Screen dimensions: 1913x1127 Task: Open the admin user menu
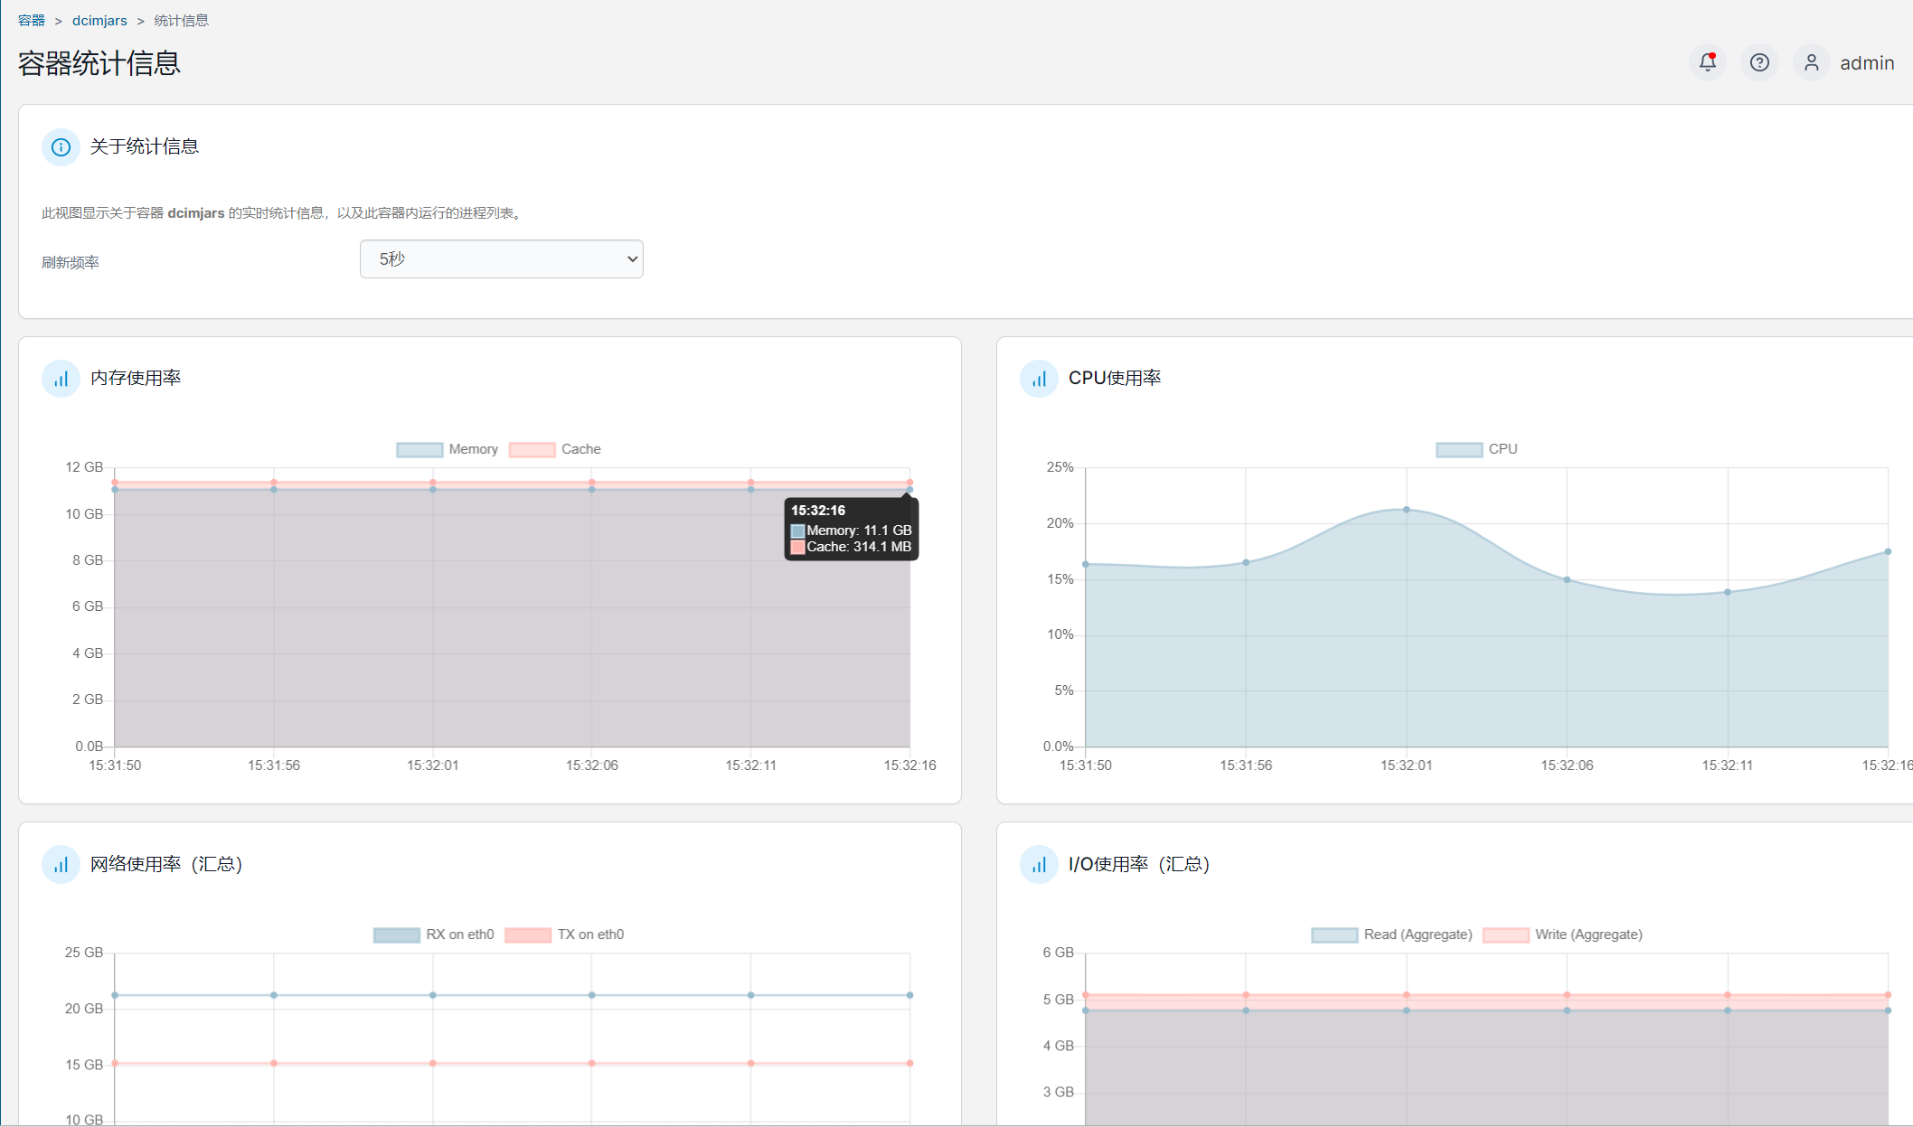(x=1866, y=63)
